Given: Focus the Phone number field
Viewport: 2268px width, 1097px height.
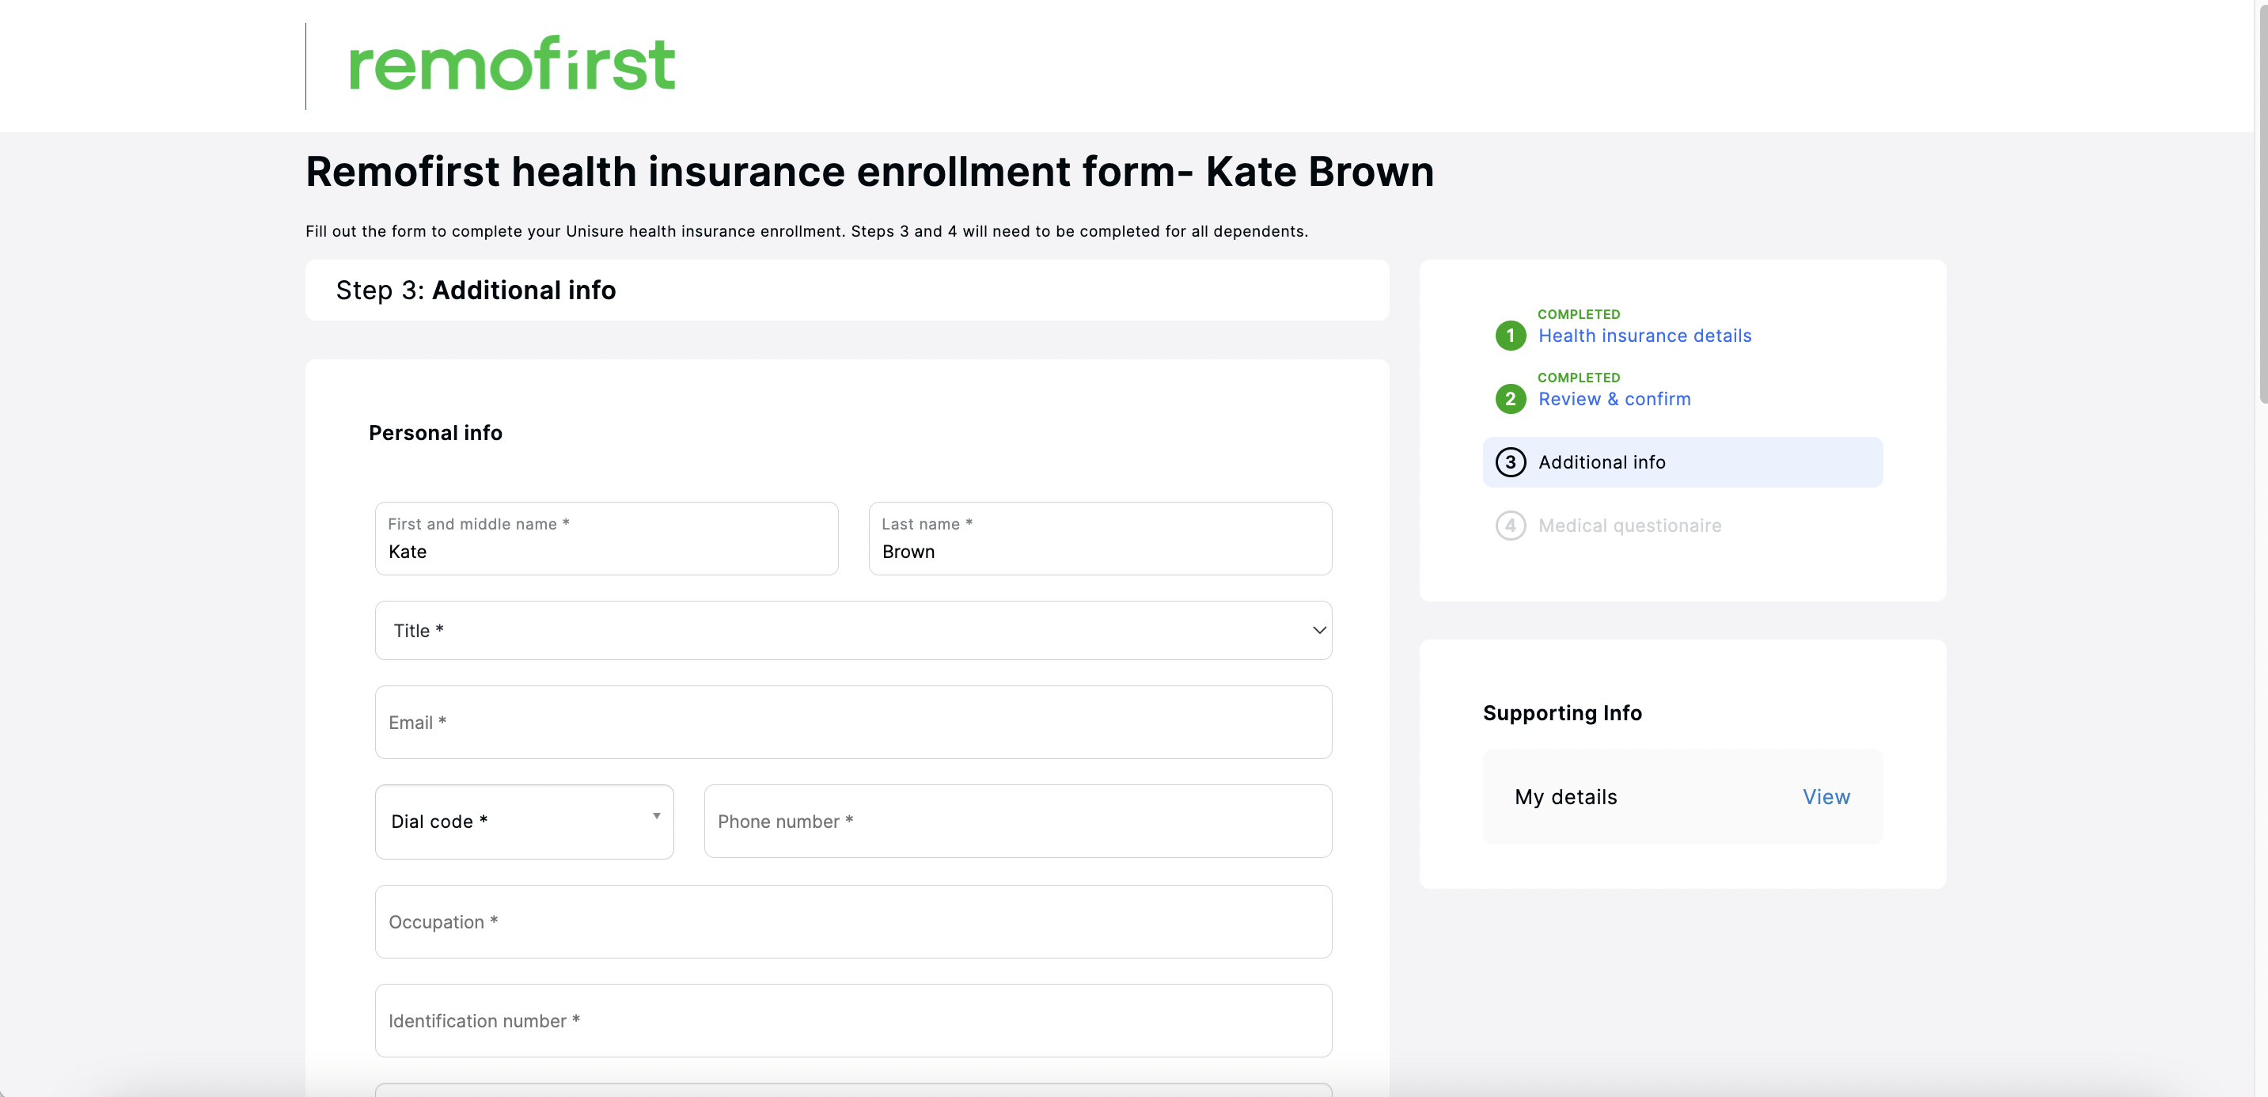Looking at the screenshot, I should click(x=1018, y=822).
